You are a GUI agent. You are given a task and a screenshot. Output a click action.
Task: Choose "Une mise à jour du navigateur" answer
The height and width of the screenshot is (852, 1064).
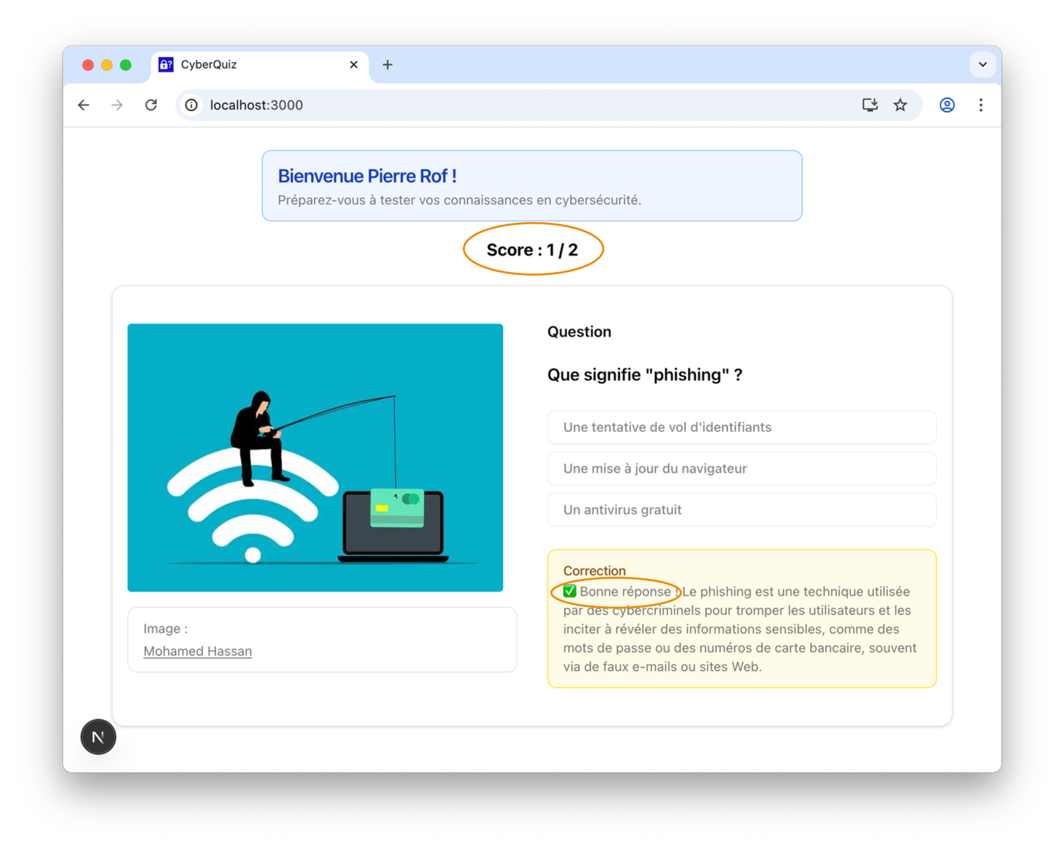click(741, 468)
